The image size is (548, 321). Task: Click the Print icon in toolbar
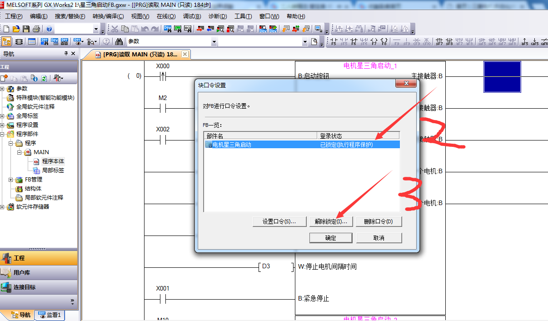(36, 29)
